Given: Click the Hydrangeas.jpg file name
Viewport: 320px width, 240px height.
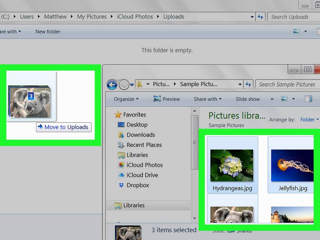Looking at the screenshot, I should coord(232,188).
